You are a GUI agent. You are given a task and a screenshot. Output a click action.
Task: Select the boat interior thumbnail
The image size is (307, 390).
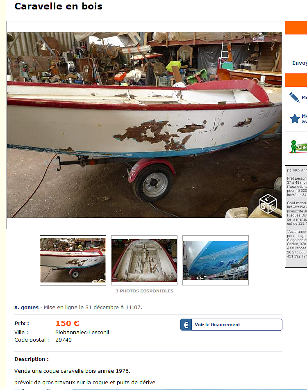point(144,260)
